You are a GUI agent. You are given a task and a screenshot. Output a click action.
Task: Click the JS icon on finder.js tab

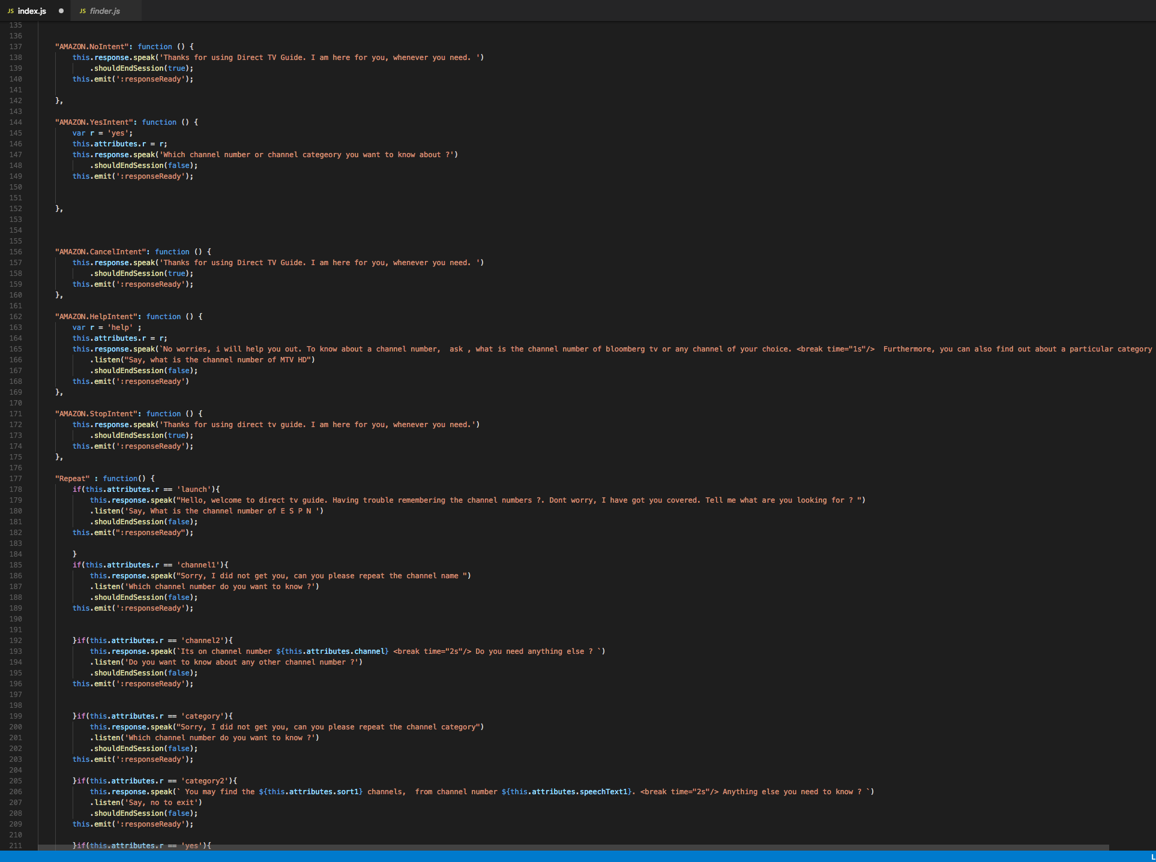pyautogui.click(x=82, y=11)
